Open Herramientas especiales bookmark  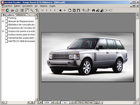coord(21,38)
